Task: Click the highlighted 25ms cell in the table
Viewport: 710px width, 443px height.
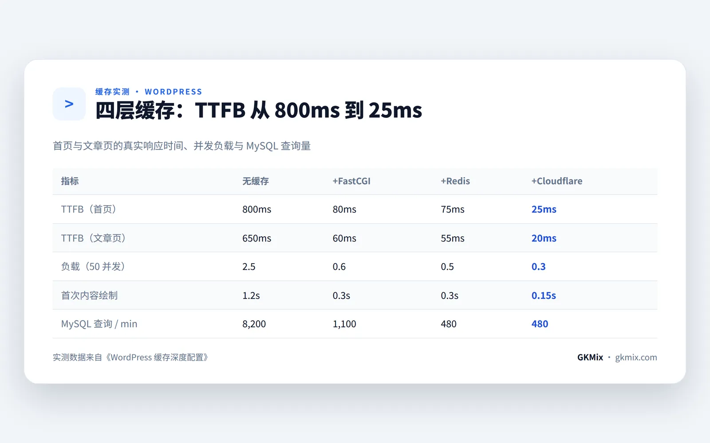Action: pyautogui.click(x=544, y=209)
